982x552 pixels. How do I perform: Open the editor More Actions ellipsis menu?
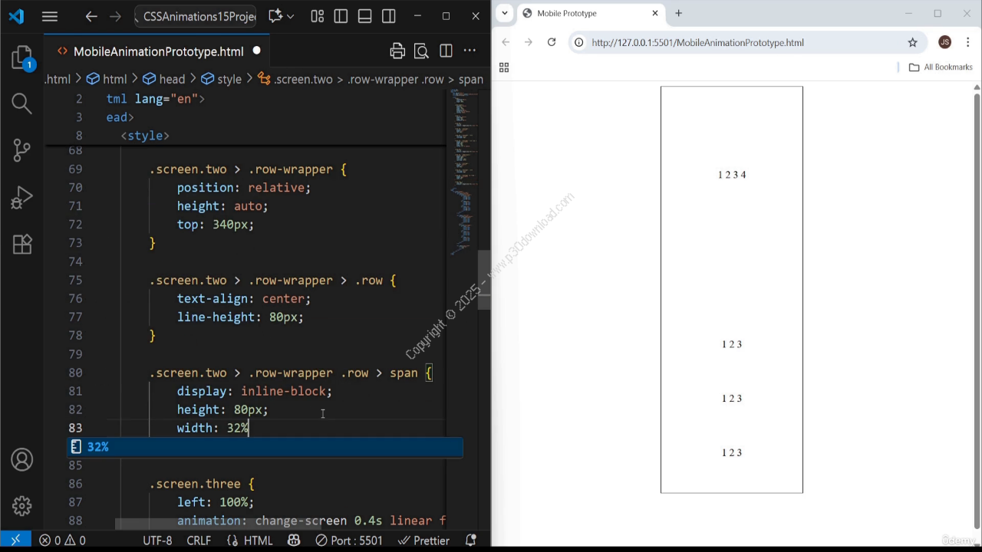(x=470, y=51)
